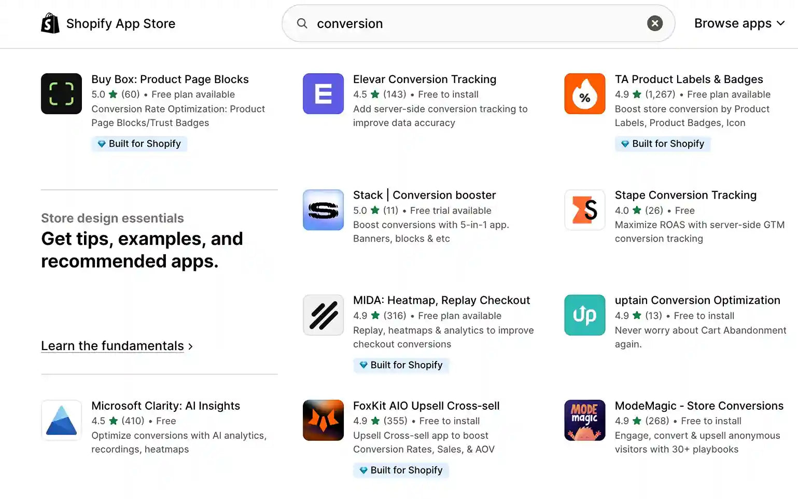Select the Buy Box app icon
Screen dimensions: 798x499
pos(61,94)
